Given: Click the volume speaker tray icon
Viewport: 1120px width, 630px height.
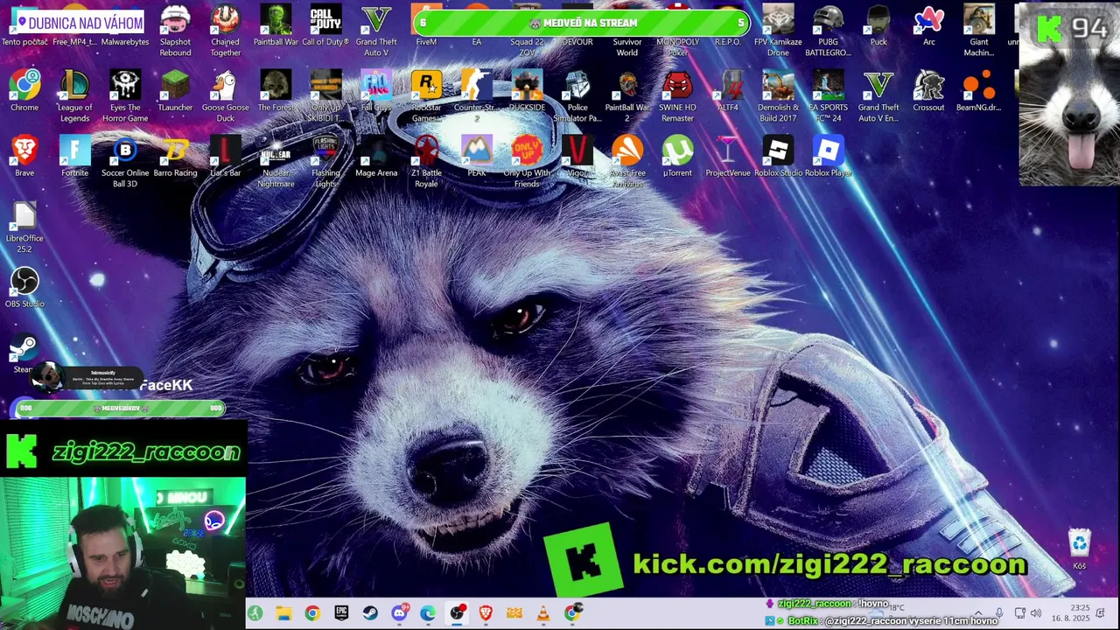Looking at the screenshot, I should click(1036, 613).
